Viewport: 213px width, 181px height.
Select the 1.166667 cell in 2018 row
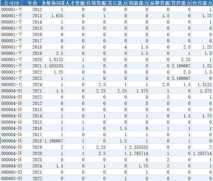coord(53,141)
